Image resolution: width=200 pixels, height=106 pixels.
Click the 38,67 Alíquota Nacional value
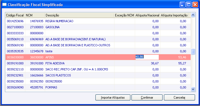coord(155,63)
